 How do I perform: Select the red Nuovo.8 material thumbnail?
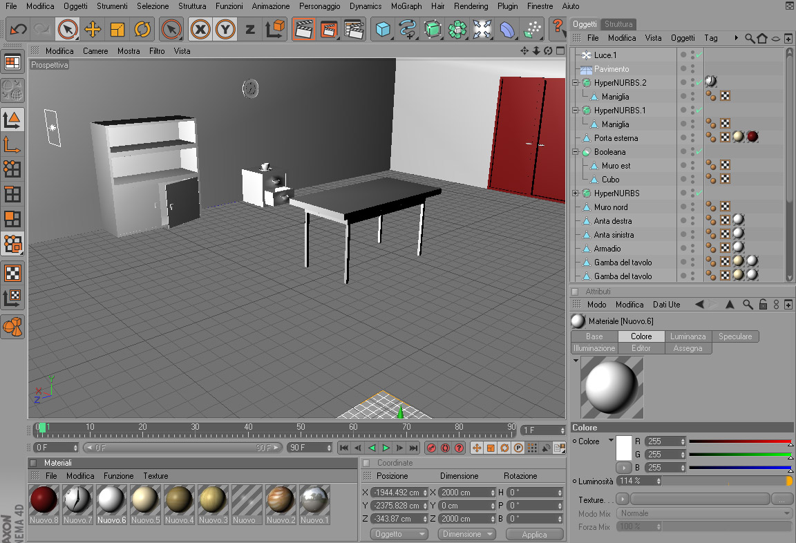point(44,499)
